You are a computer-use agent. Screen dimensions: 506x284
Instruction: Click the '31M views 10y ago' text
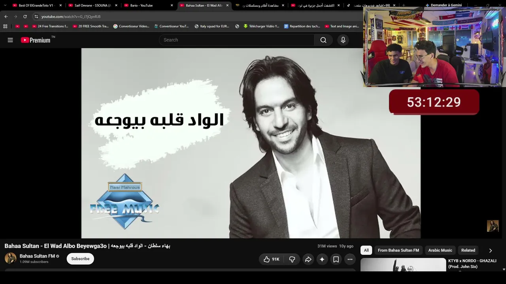tap(335, 246)
